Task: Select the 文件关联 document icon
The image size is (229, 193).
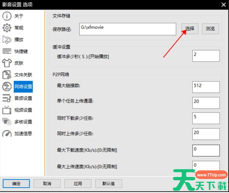Action: pyautogui.click(x=7, y=75)
